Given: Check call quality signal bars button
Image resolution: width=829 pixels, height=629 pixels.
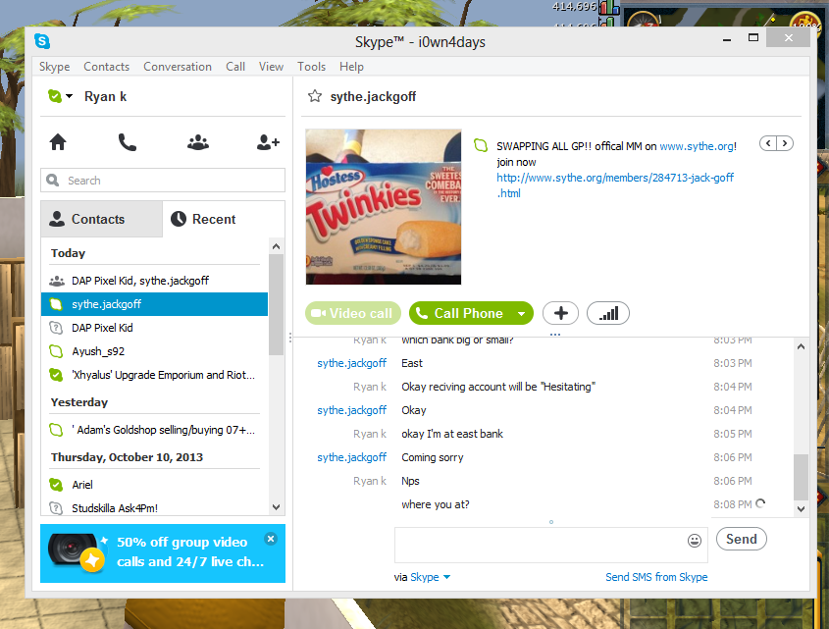Looking at the screenshot, I should [608, 313].
